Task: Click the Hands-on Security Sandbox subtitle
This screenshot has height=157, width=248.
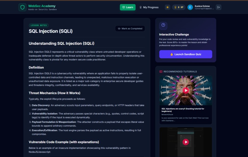Action: click(42, 9)
